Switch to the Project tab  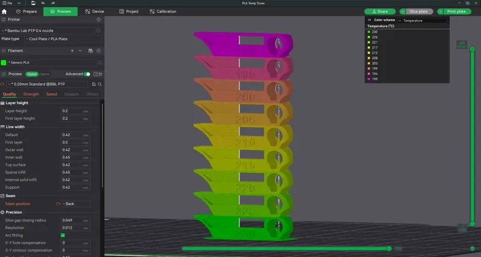coord(129,11)
